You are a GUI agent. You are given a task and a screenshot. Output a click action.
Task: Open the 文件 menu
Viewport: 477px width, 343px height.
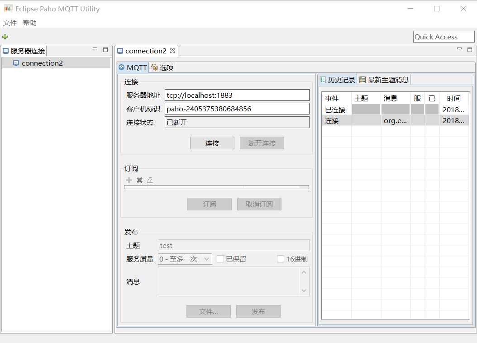(10, 23)
